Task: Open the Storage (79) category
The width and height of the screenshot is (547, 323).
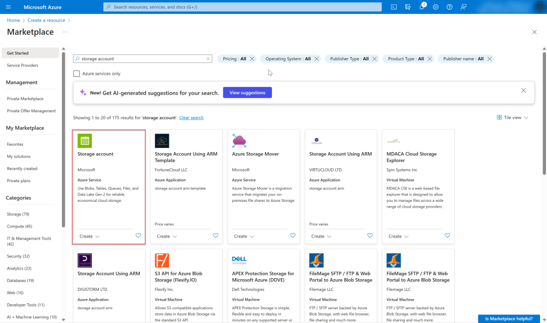Action: [x=18, y=214]
